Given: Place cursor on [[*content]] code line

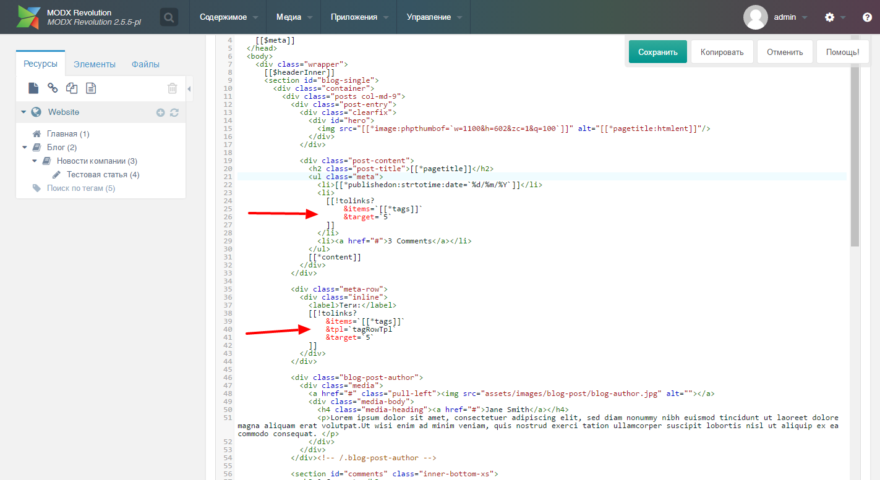Looking at the screenshot, I should 335,257.
